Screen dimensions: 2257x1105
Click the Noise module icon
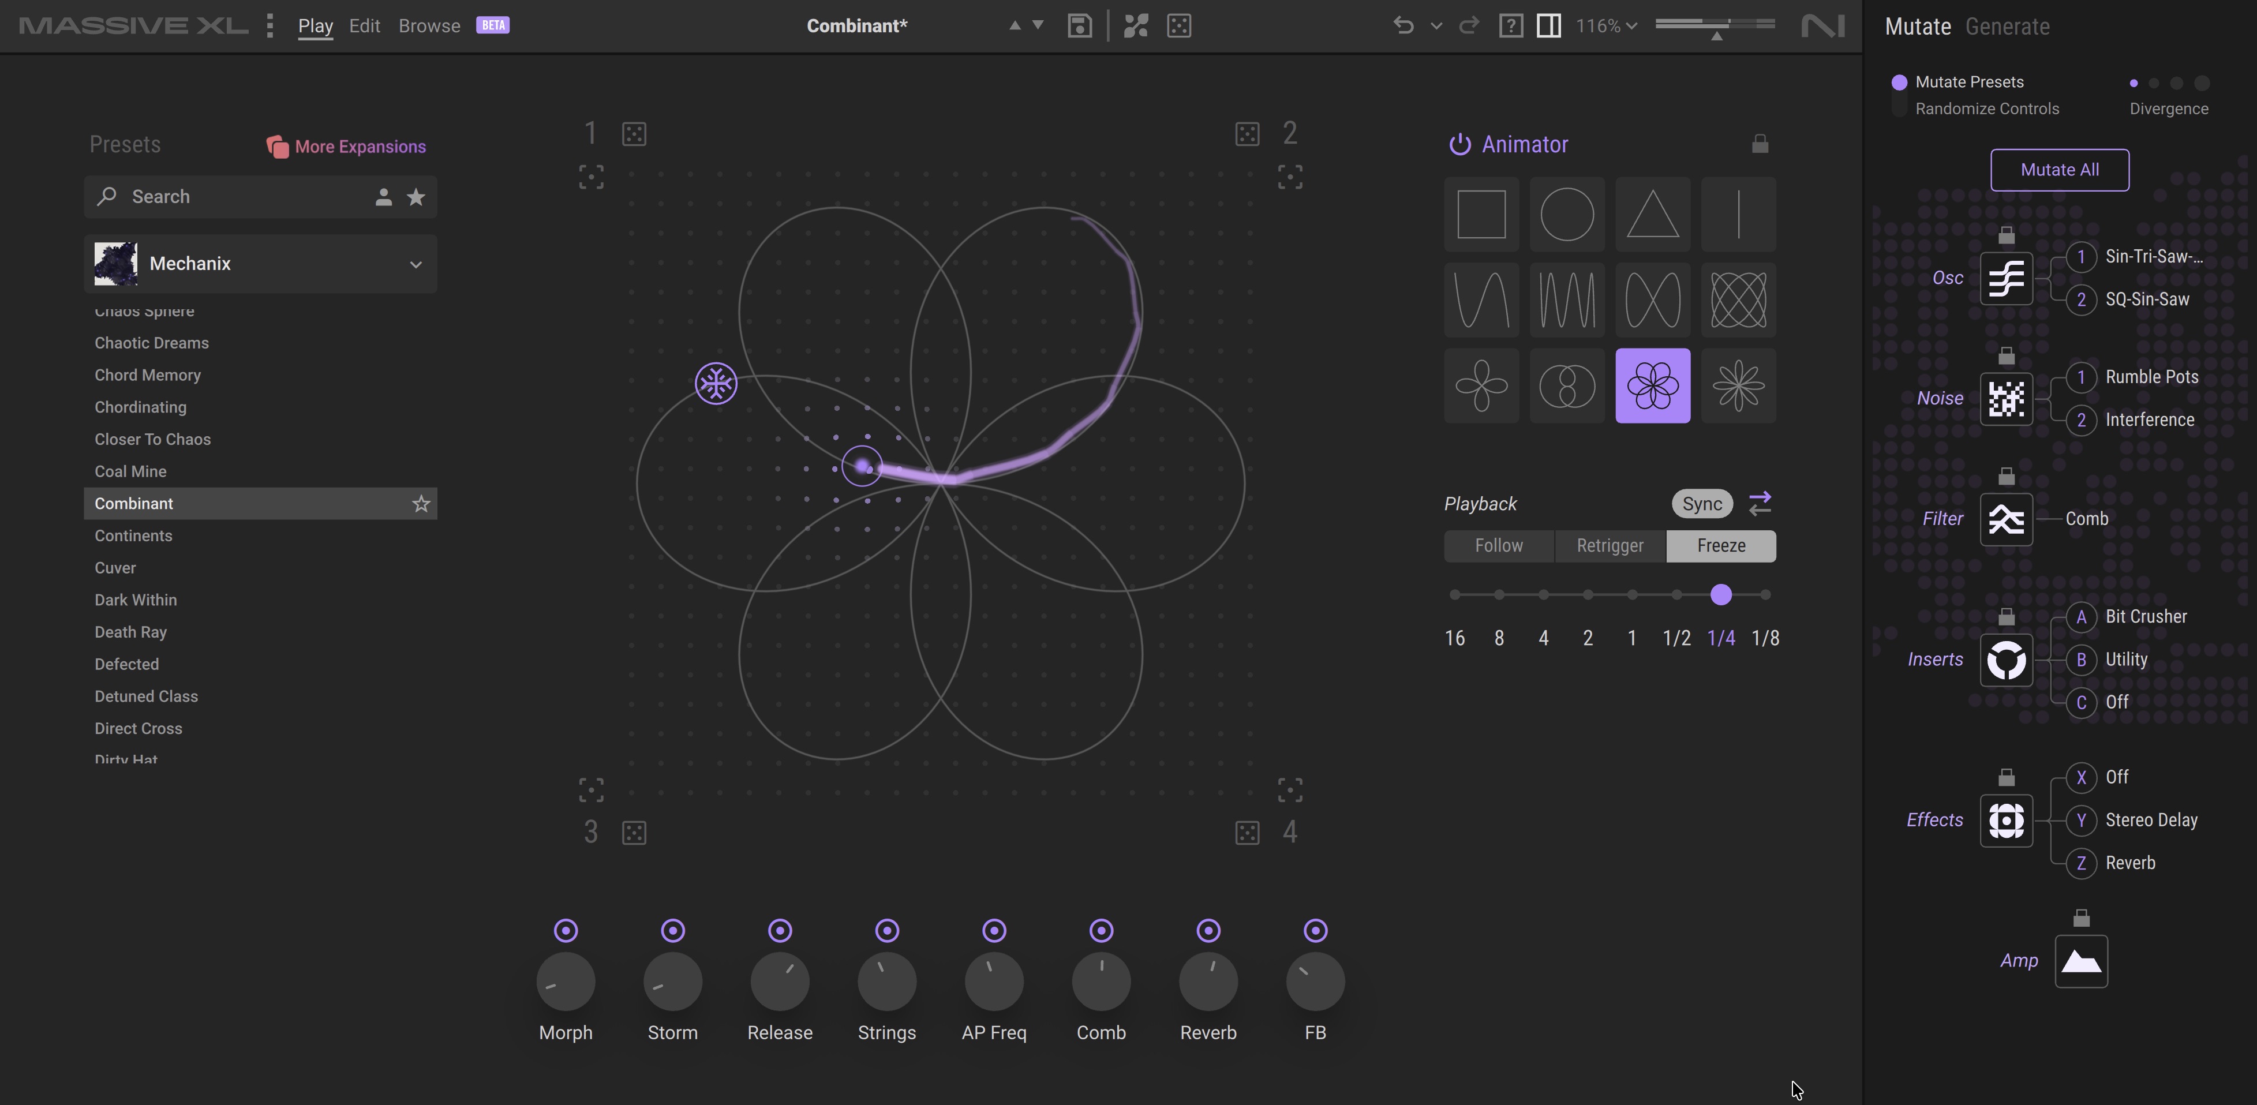pyautogui.click(x=2007, y=399)
